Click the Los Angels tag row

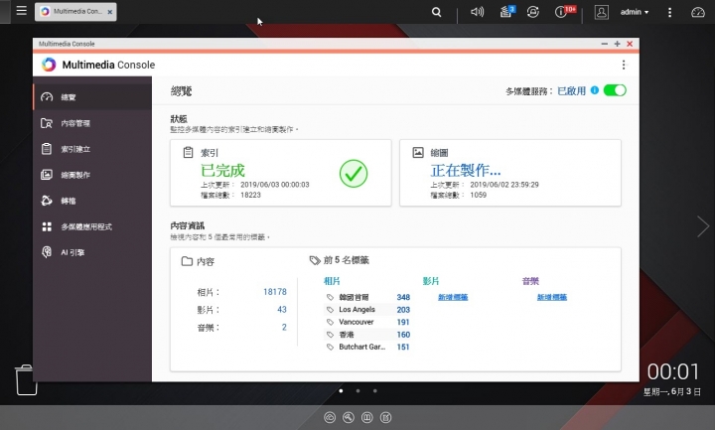click(x=367, y=310)
